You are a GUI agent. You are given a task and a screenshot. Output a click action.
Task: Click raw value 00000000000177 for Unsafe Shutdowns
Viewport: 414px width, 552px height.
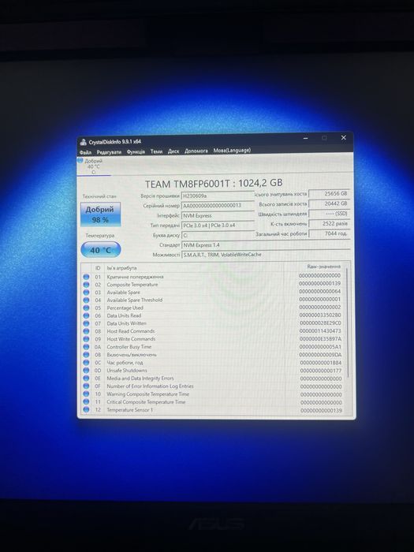(321, 371)
